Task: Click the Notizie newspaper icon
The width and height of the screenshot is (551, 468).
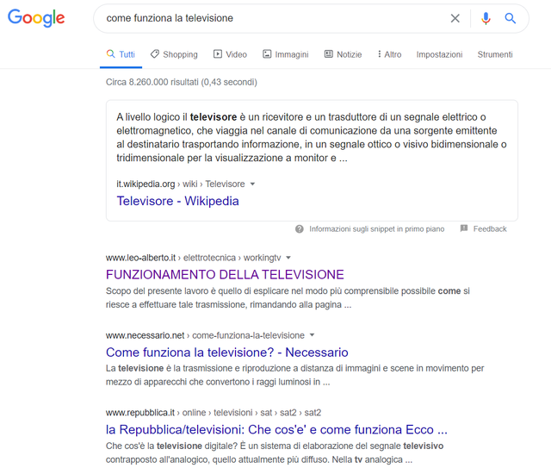Action: click(329, 53)
